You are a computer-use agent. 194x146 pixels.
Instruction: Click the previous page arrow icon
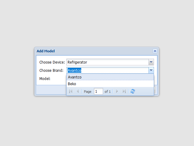tap(78, 91)
